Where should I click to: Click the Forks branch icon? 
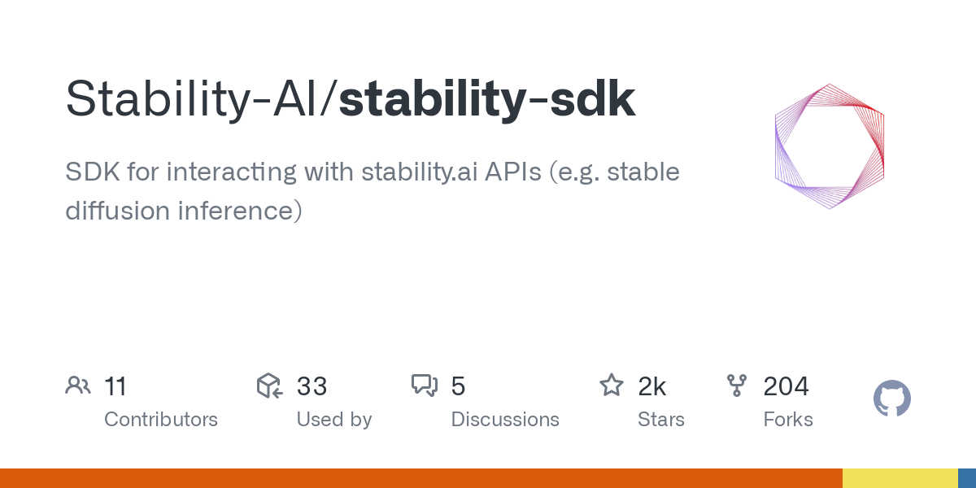(737, 386)
